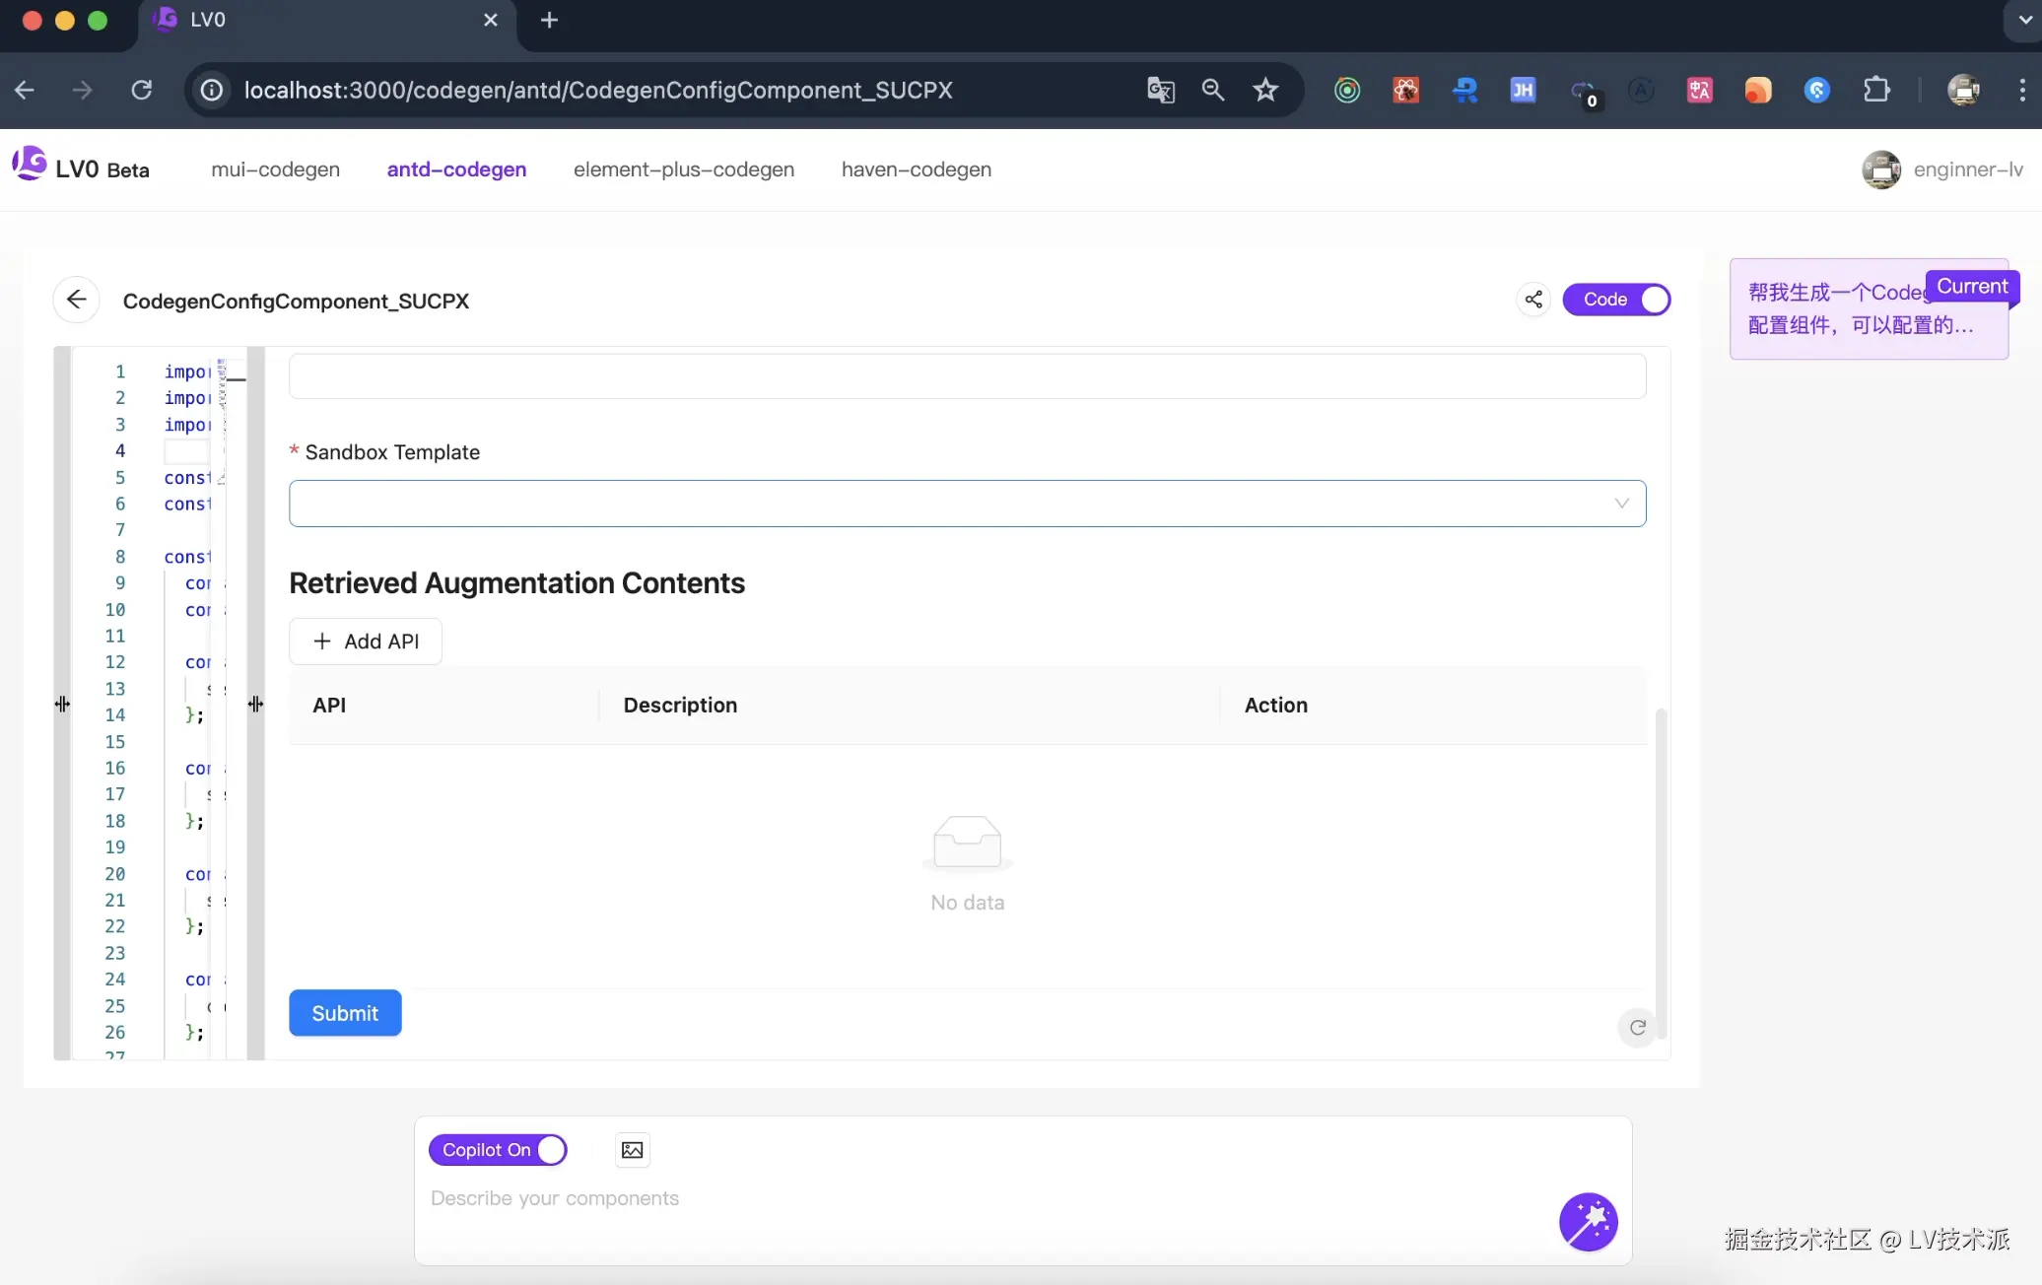Expand the browser tab search chevron

tap(2023, 20)
